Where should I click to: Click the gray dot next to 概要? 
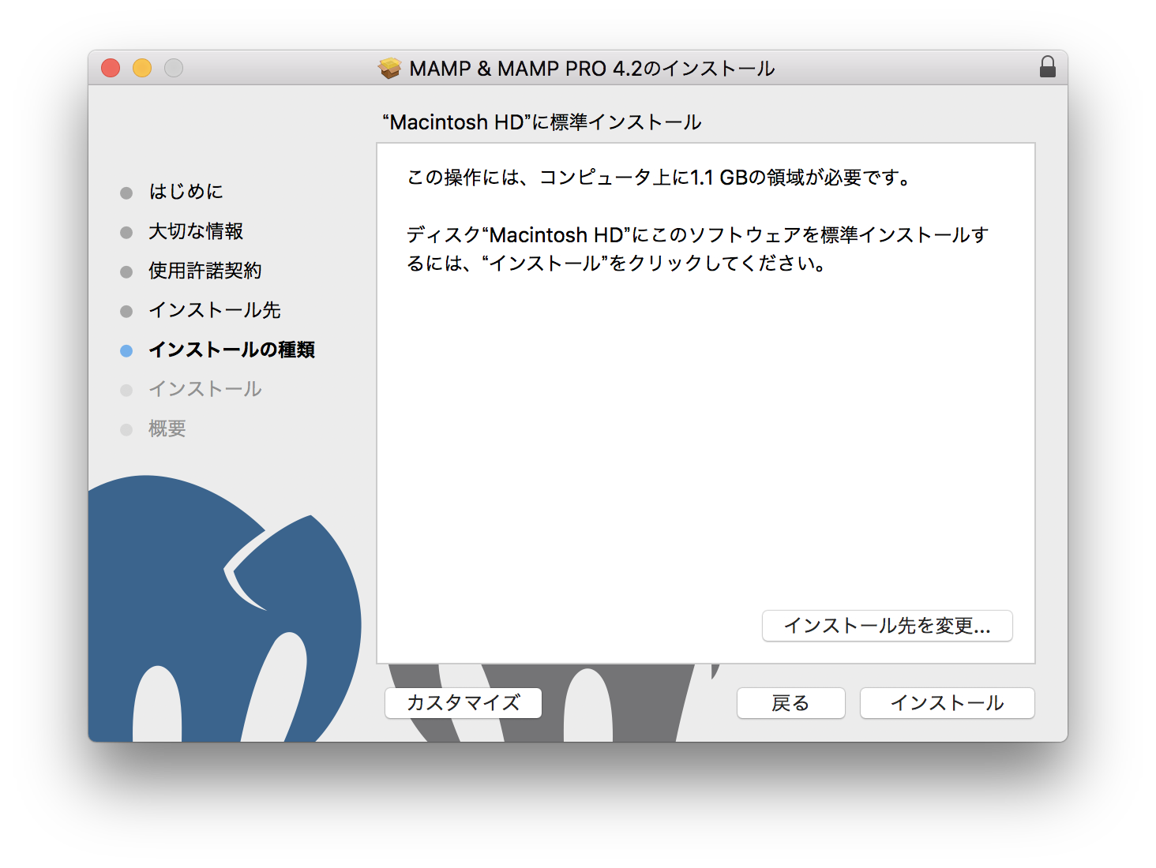(x=126, y=428)
